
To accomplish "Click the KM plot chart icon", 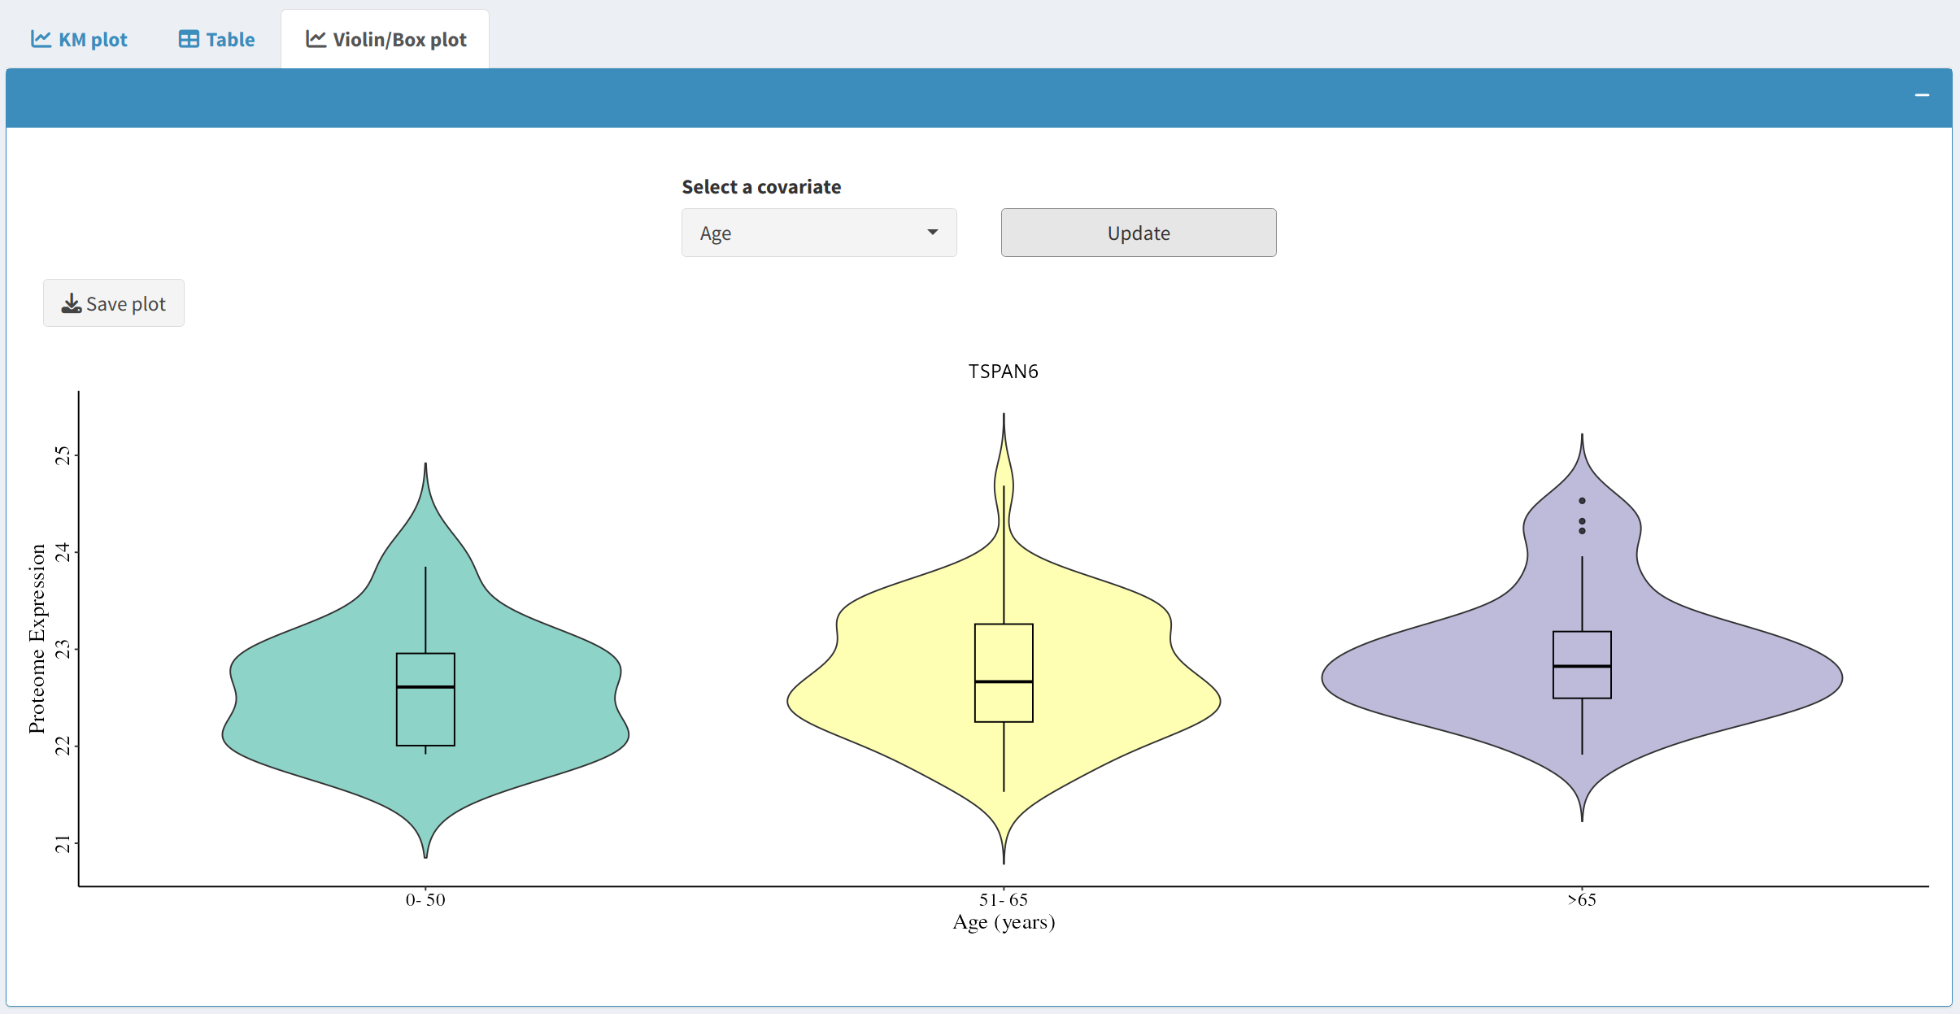I will click(x=41, y=39).
